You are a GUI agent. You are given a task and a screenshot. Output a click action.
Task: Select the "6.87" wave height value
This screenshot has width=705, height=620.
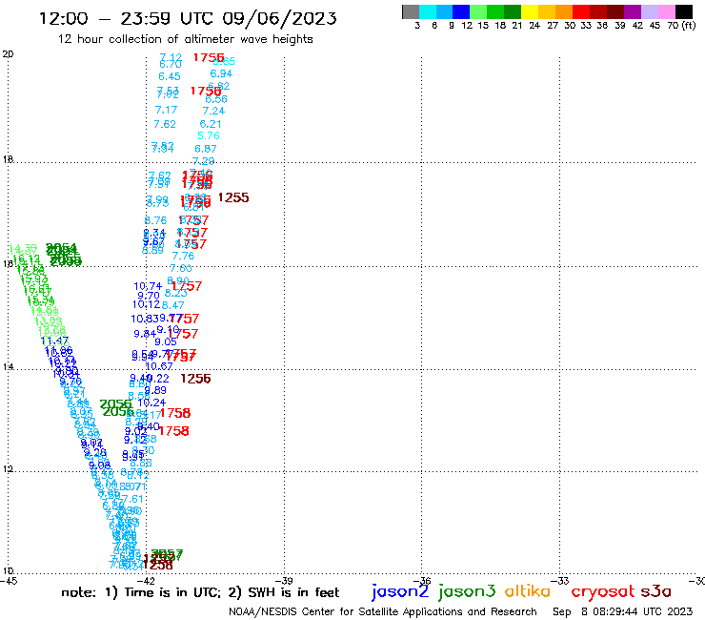point(206,149)
